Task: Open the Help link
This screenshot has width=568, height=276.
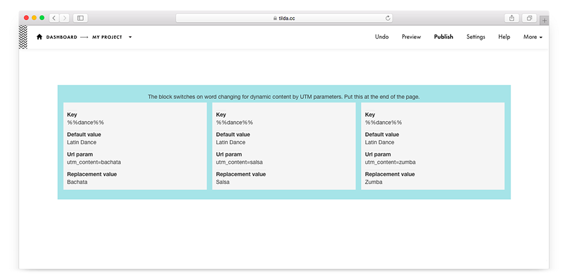Action: 504,37
